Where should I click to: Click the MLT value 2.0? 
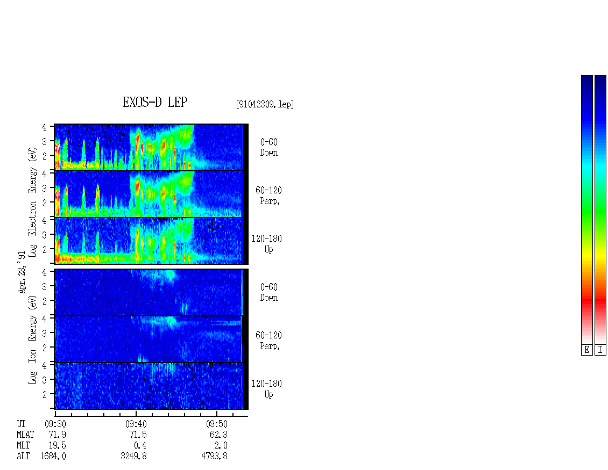221,446
